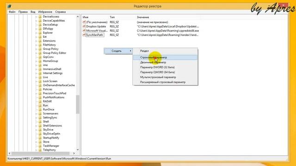
Task: Click tree scroll up arrow
Action: [78, 17]
